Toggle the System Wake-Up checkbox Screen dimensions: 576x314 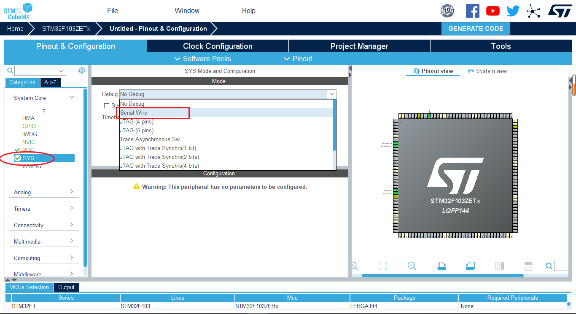(107, 105)
